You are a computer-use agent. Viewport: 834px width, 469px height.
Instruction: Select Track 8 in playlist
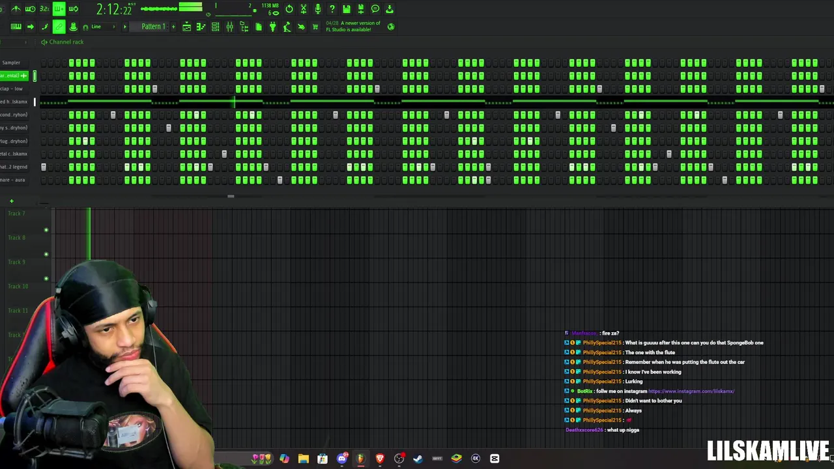pyautogui.click(x=17, y=238)
